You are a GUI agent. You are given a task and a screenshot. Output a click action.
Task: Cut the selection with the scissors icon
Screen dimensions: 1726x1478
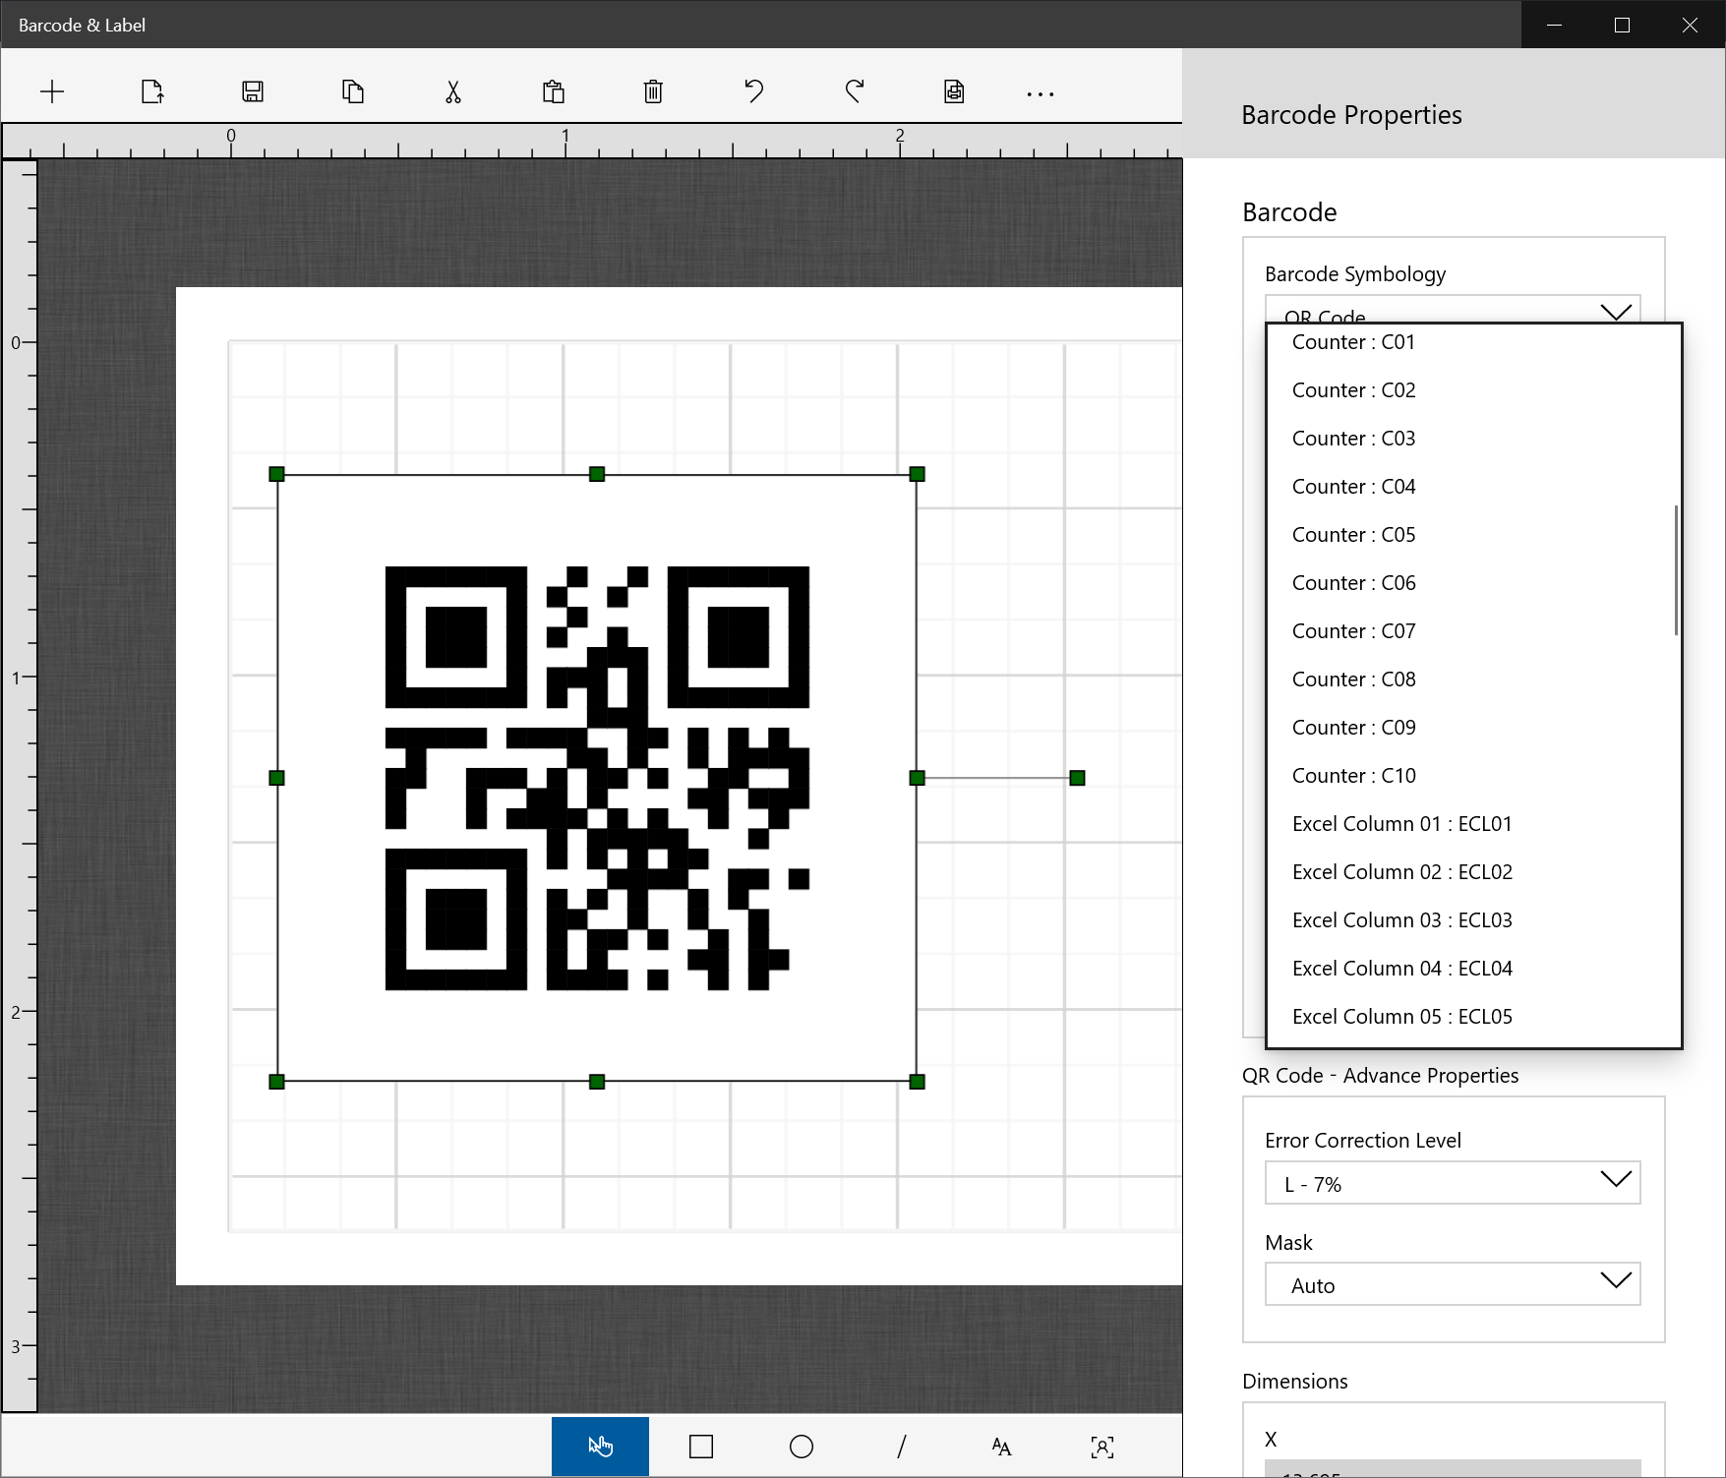453,92
